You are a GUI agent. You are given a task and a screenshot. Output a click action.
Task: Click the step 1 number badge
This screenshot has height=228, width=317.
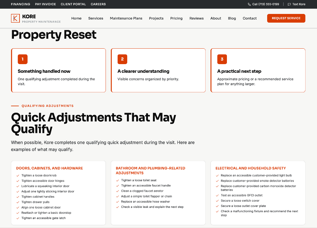point(23,59)
